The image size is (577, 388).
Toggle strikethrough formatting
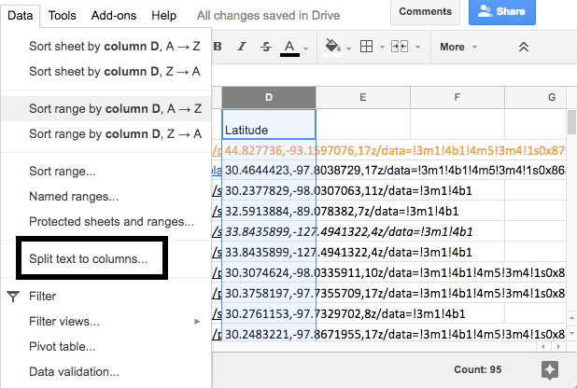(x=266, y=47)
